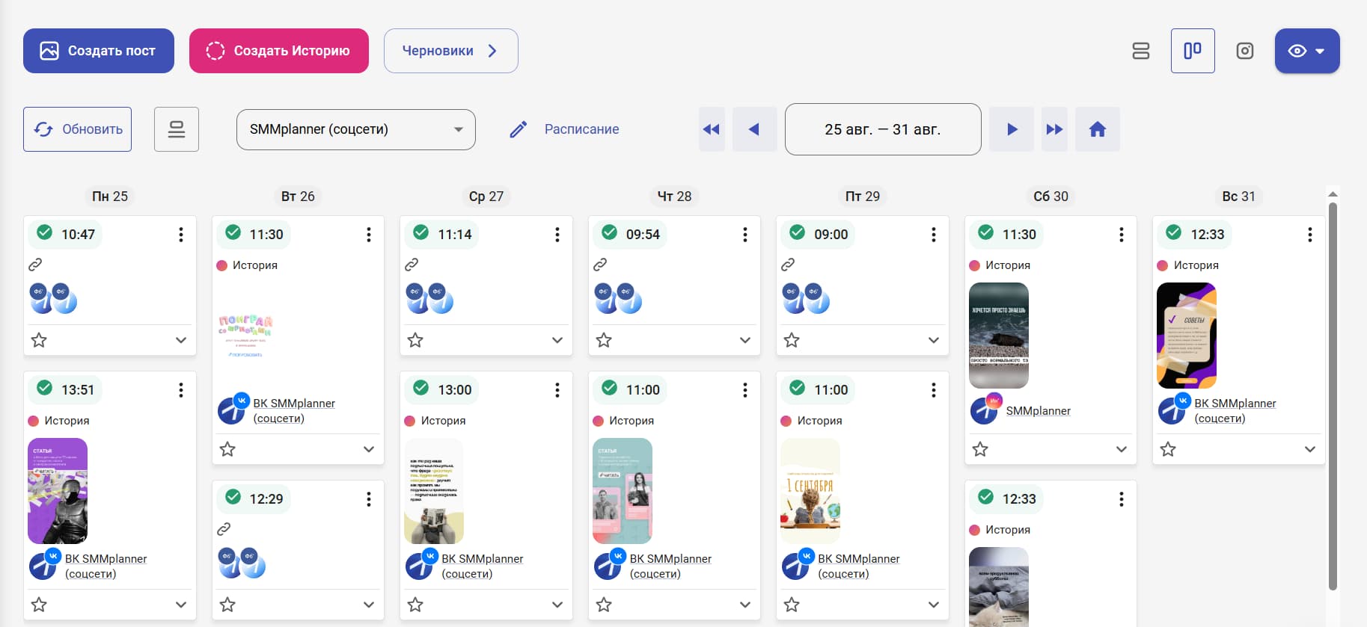Go to next week arrow
The height and width of the screenshot is (627, 1367).
1012,129
